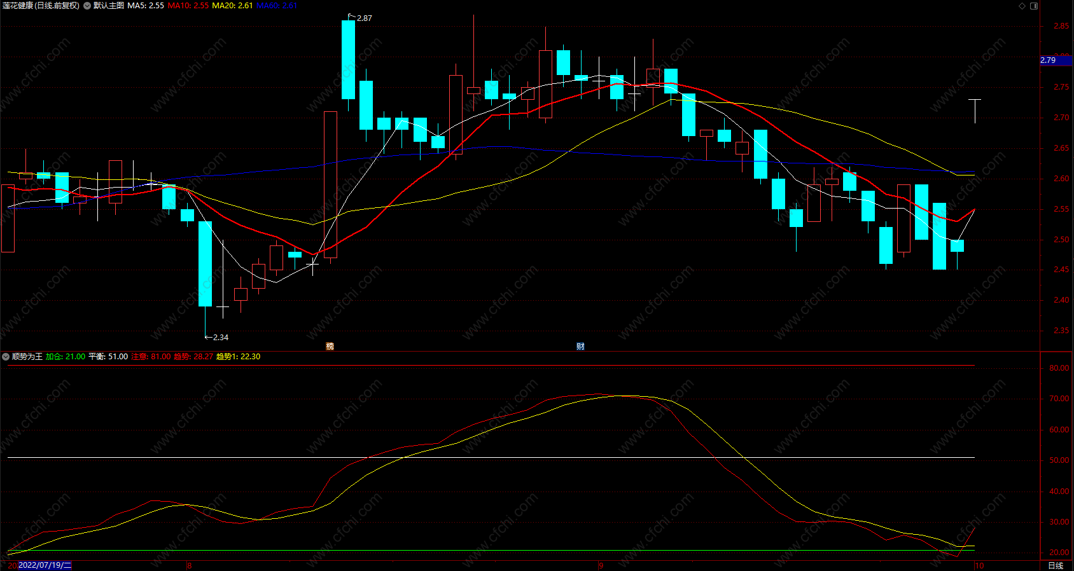Viewport: 1074px width, 571px height.
Task: Open the dropdown arrow beside 顺势为王
Action: point(6,357)
